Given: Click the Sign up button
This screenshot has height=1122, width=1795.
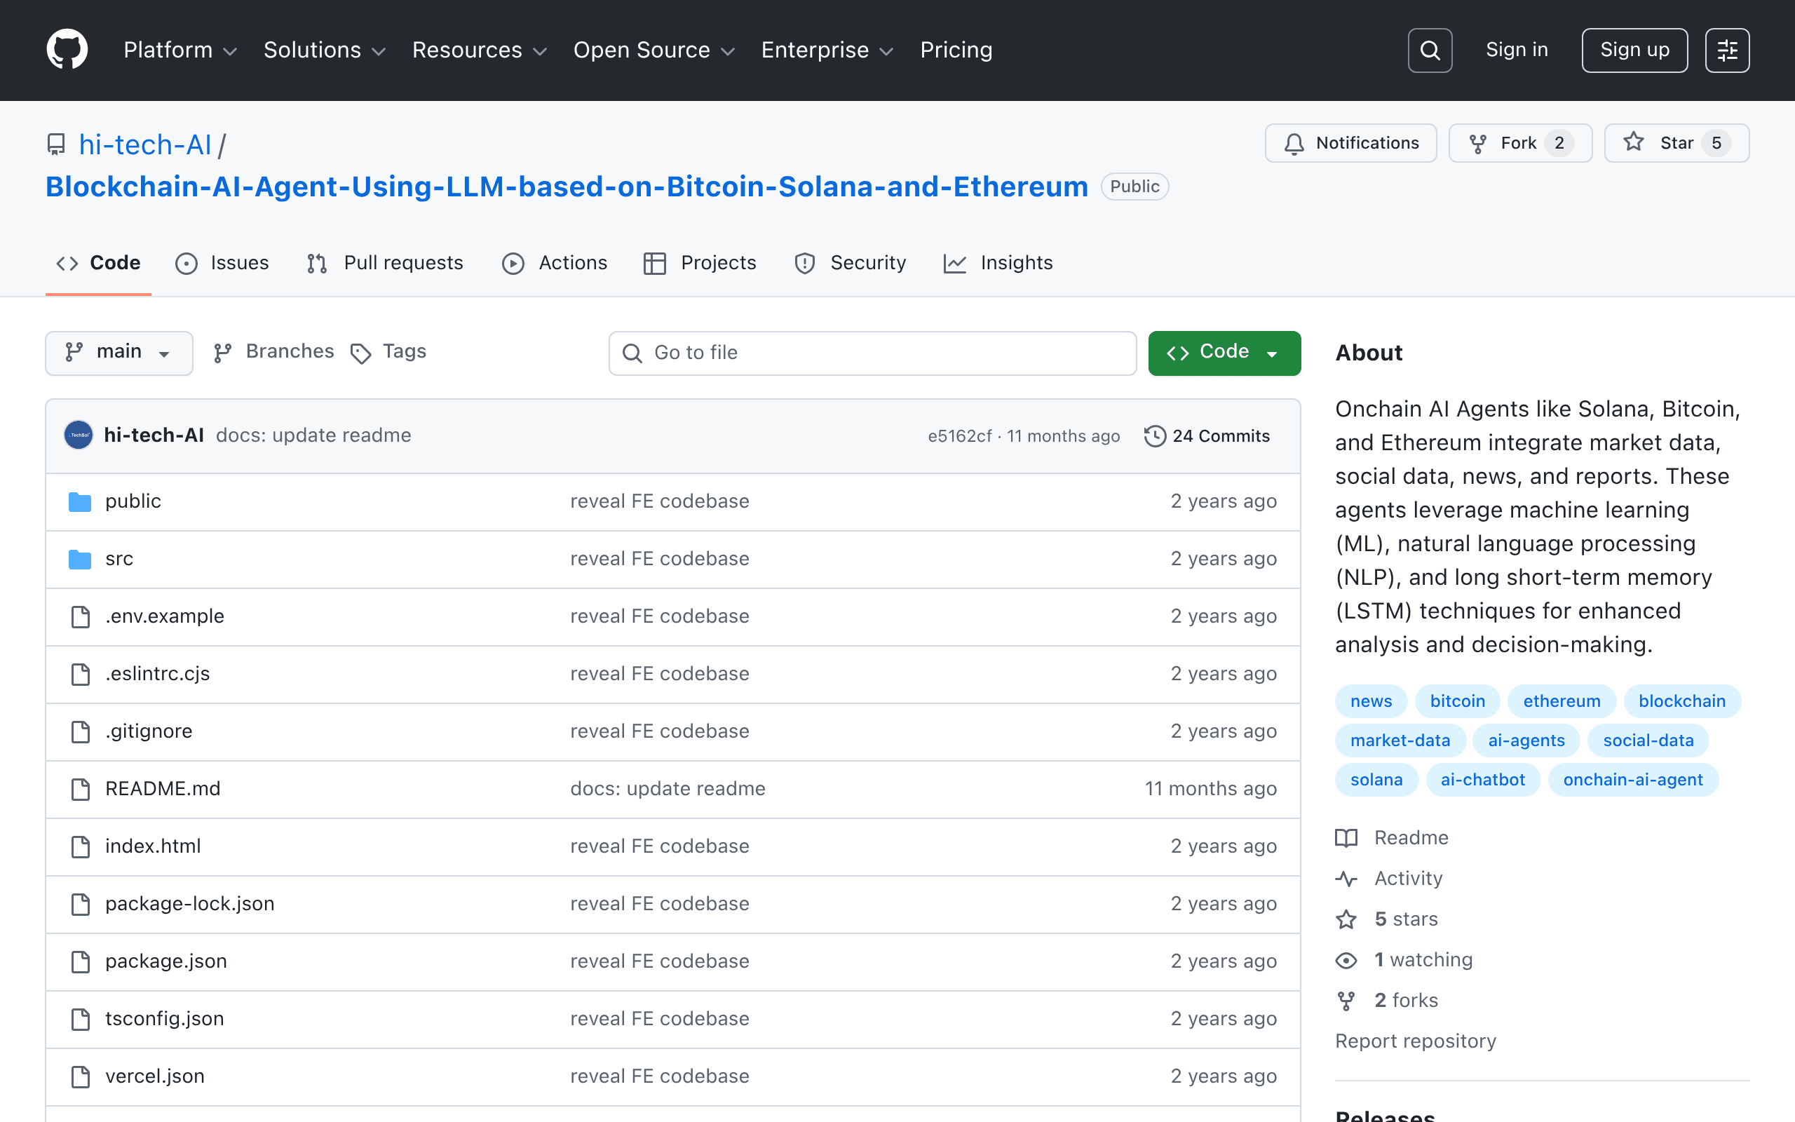Looking at the screenshot, I should (x=1634, y=50).
